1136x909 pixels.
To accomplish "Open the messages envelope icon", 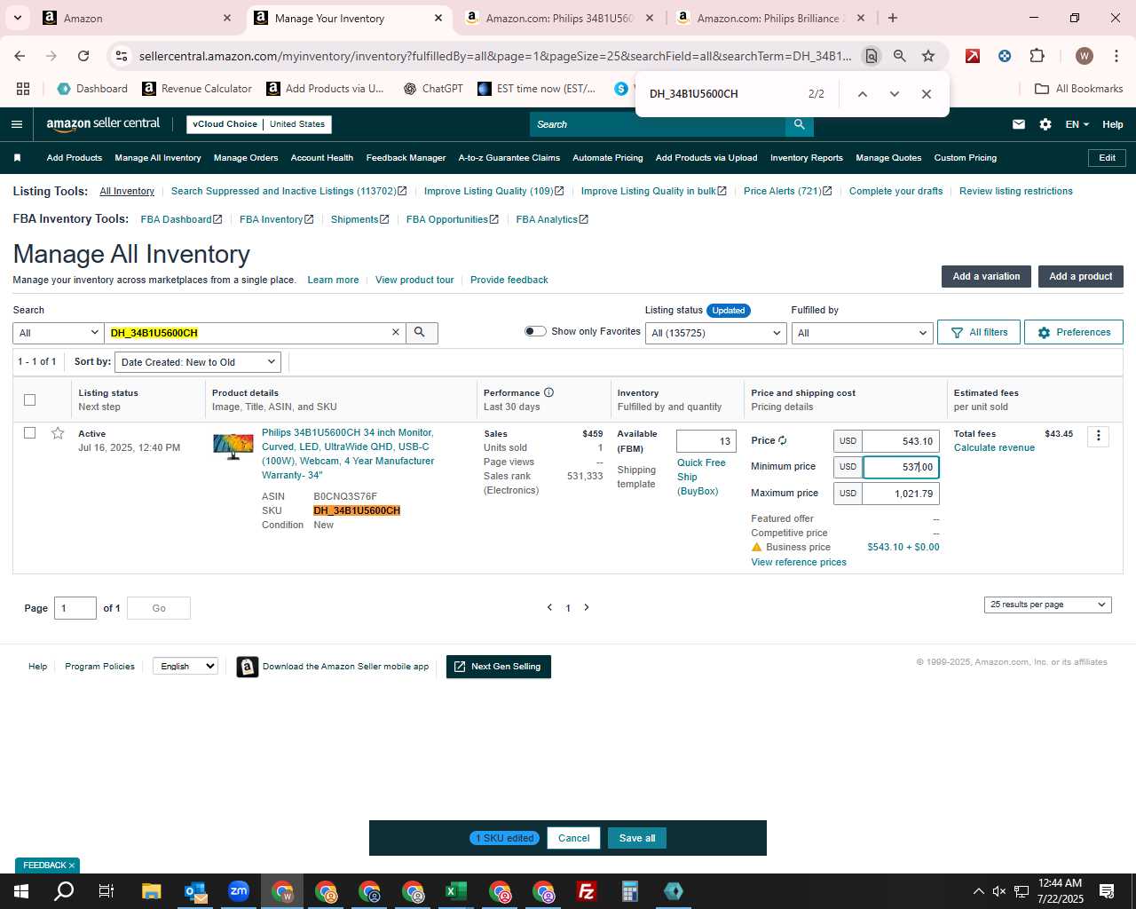I will tap(1019, 124).
